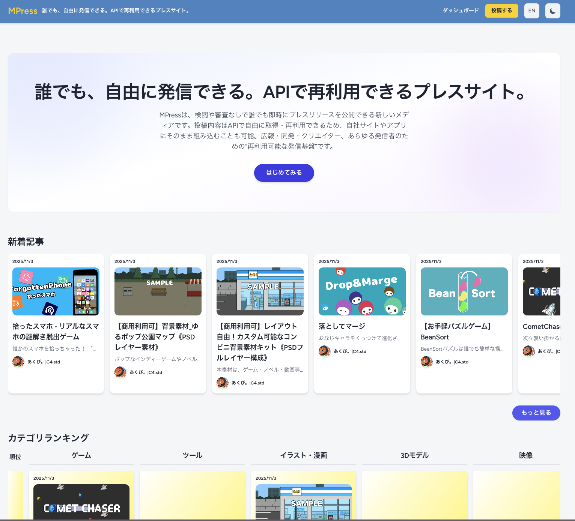The height and width of the screenshot is (521, 575).
Task: Select the ツール ranking tab
Action: tap(192, 455)
